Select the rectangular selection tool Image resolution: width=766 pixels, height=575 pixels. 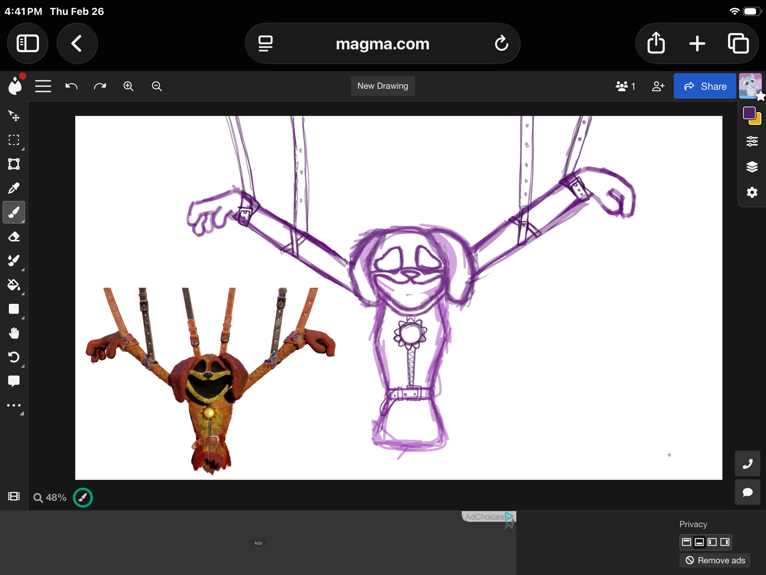(x=13, y=140)
